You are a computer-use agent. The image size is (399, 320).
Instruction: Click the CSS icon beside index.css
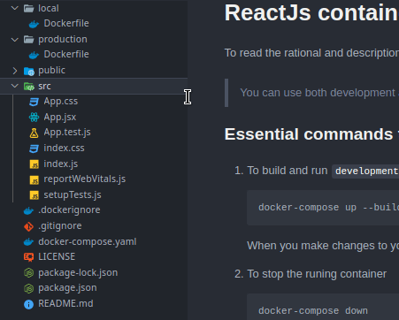pos(34,149)
